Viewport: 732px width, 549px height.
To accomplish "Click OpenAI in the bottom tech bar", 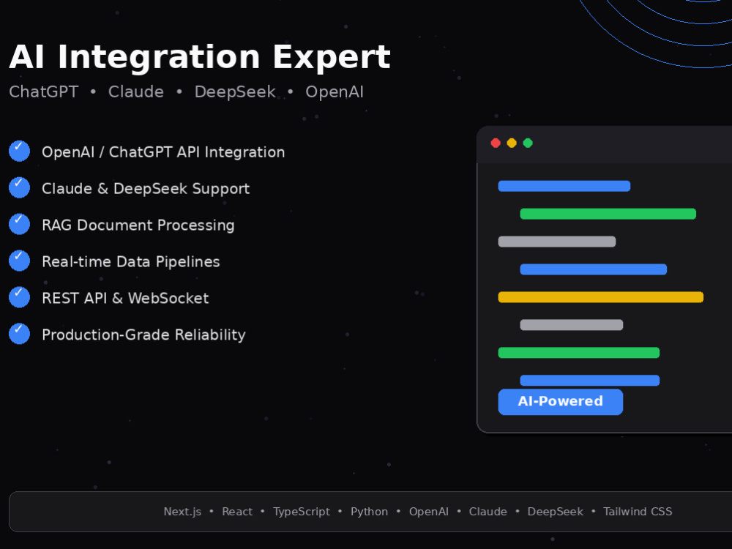I will pyautogui.click(x=428, y=512).
